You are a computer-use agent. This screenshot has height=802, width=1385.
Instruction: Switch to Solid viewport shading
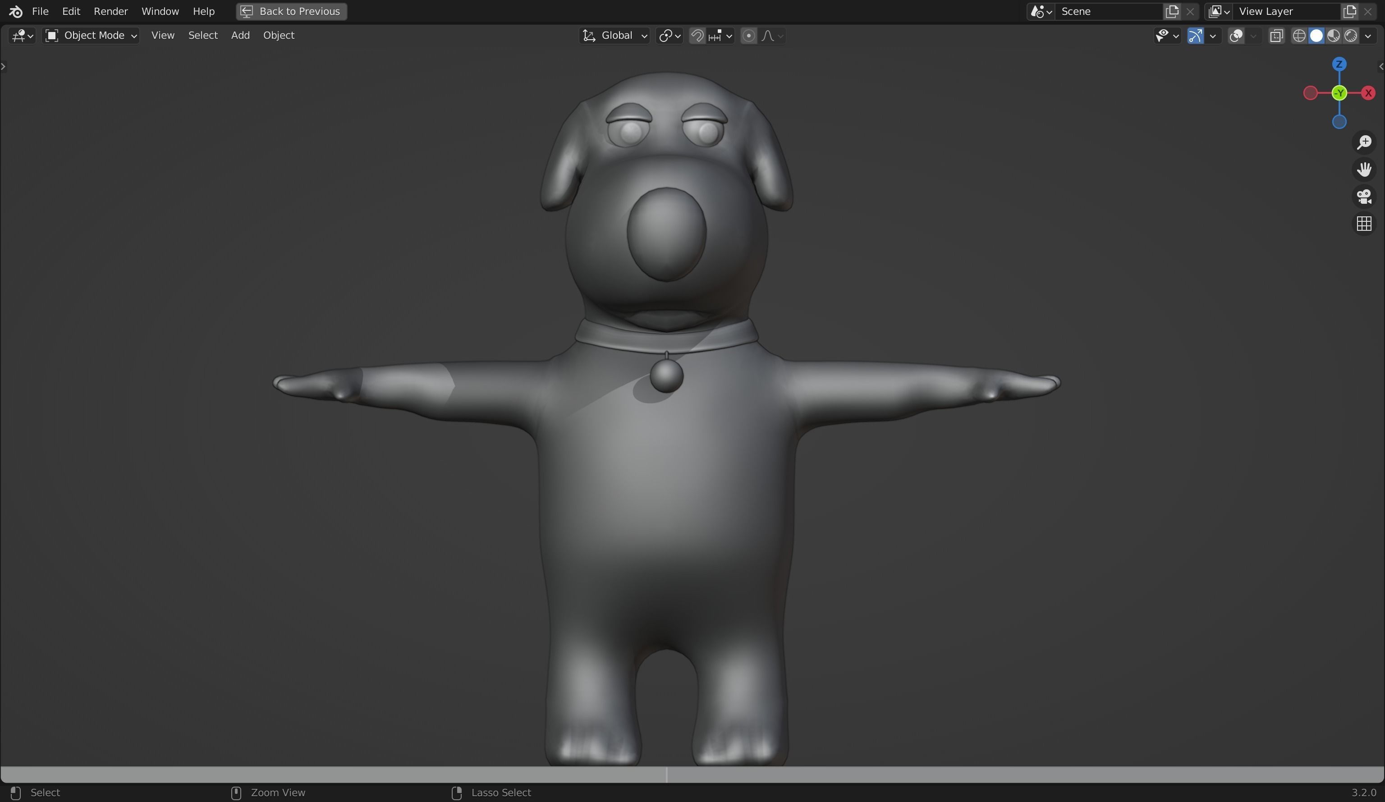click(1316, 36)
